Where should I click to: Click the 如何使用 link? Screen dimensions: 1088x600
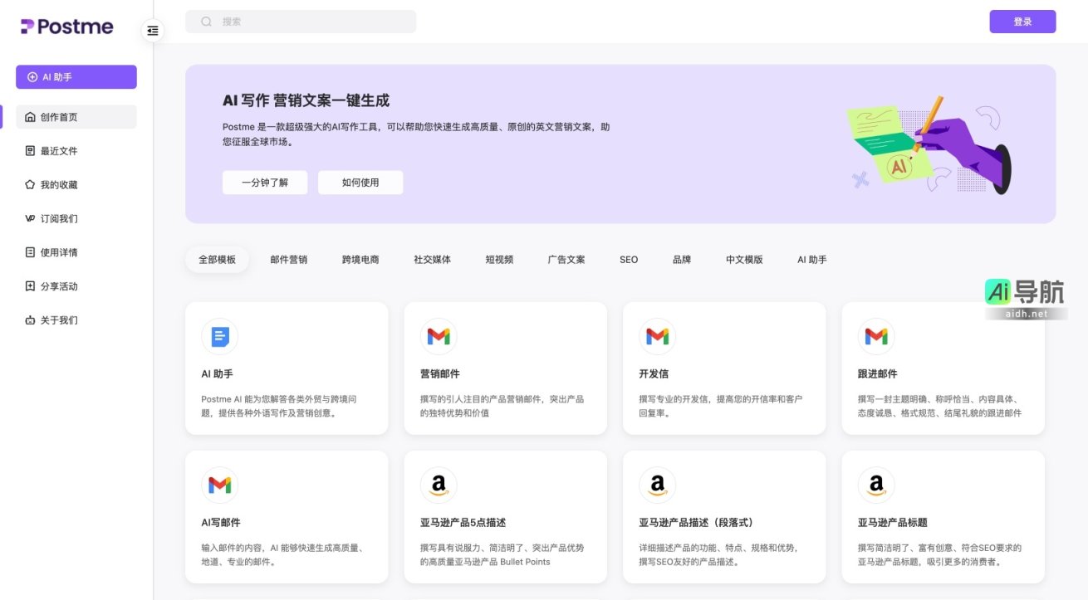point(360,182)
